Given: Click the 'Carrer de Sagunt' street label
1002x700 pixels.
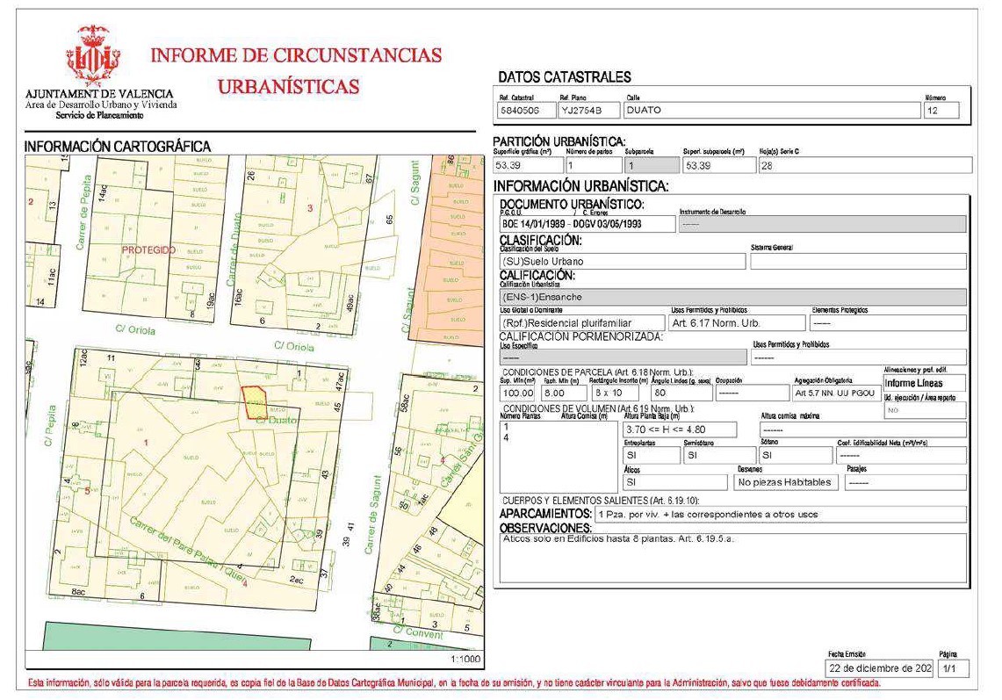Looking at the screenshot, I should (372, 515).
